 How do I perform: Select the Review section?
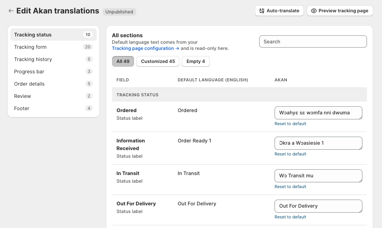(x=54, y=96)
